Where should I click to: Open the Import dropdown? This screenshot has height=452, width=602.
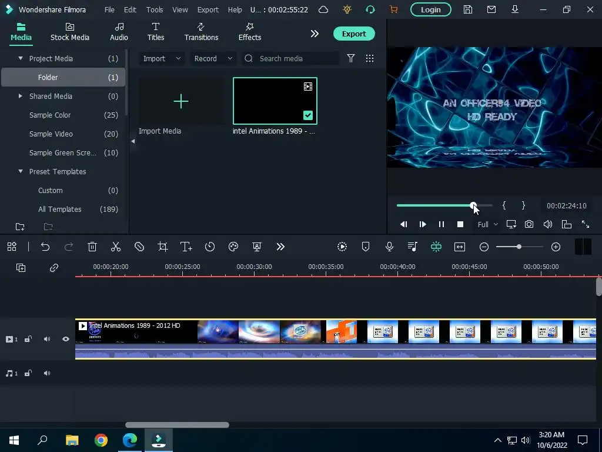(162, 58)
